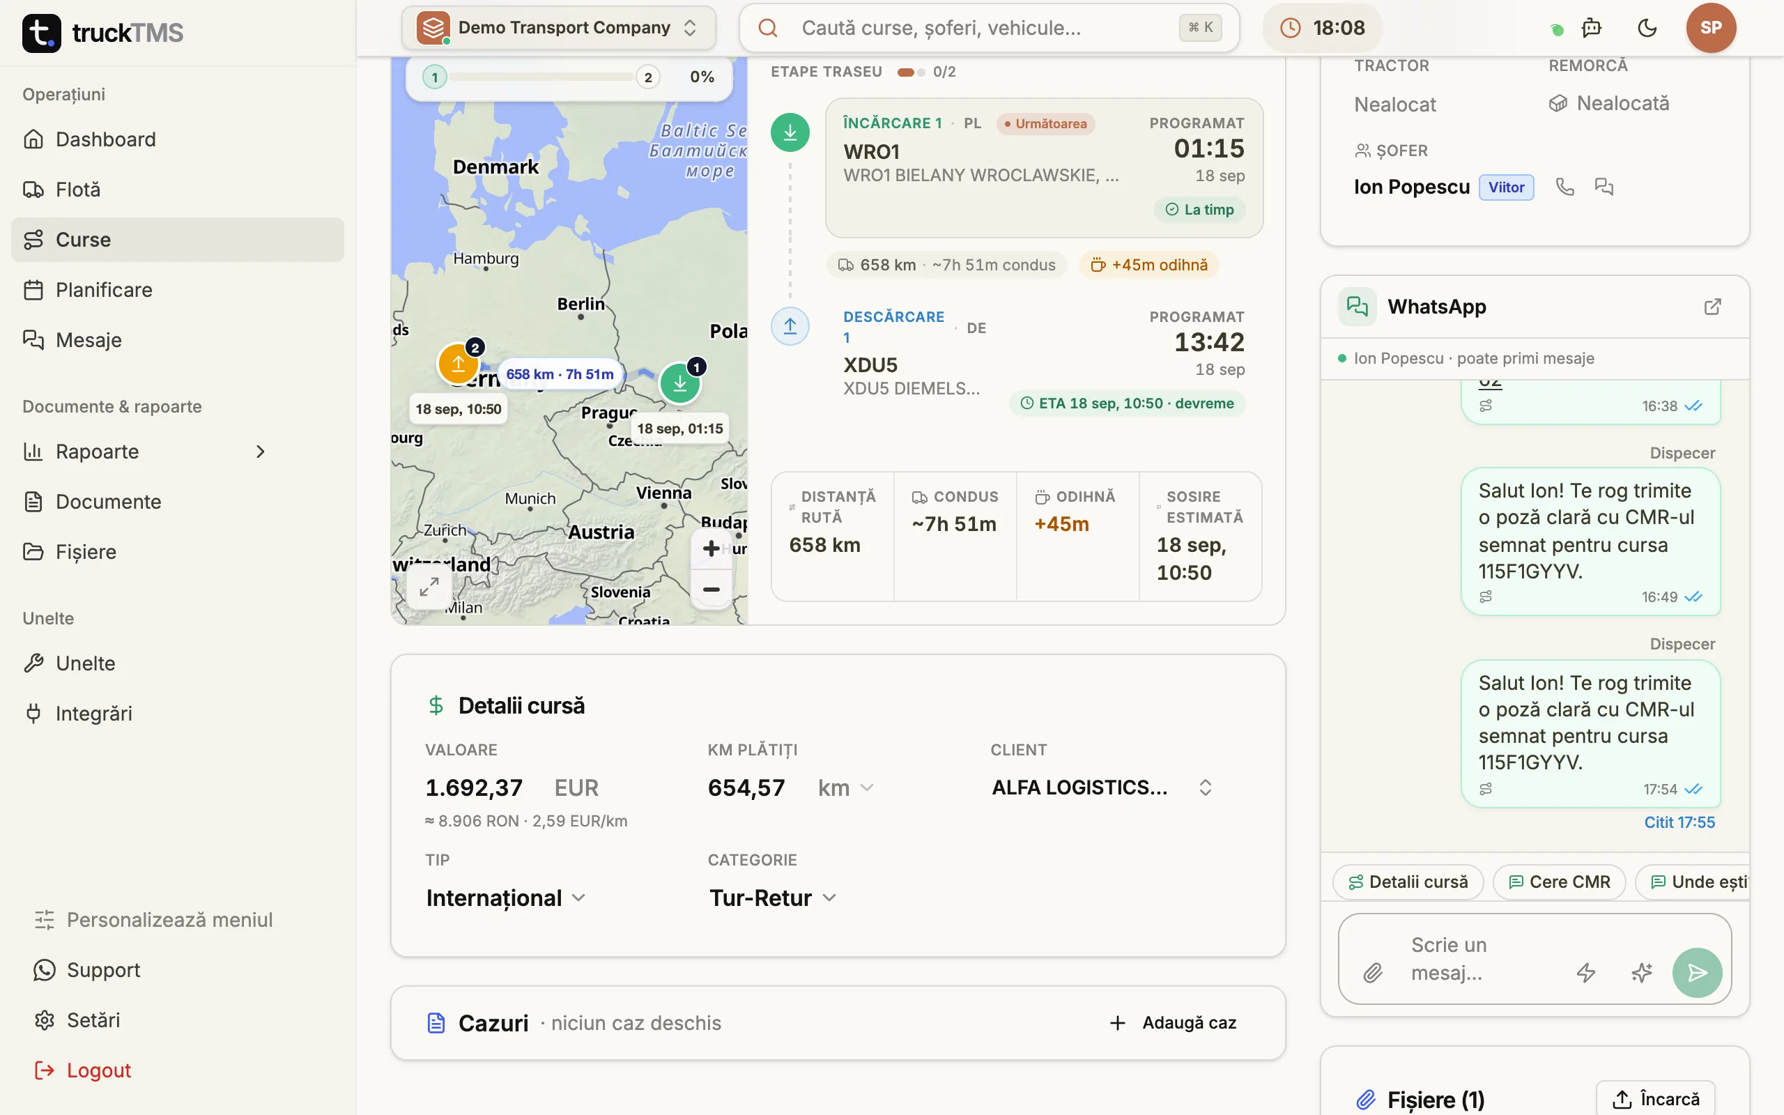Image resolution: width=1784 pixels, height=1115 pixels.
Task: Click the Viitor badge next to Ion Popescu
Action: coord(1506,187)
